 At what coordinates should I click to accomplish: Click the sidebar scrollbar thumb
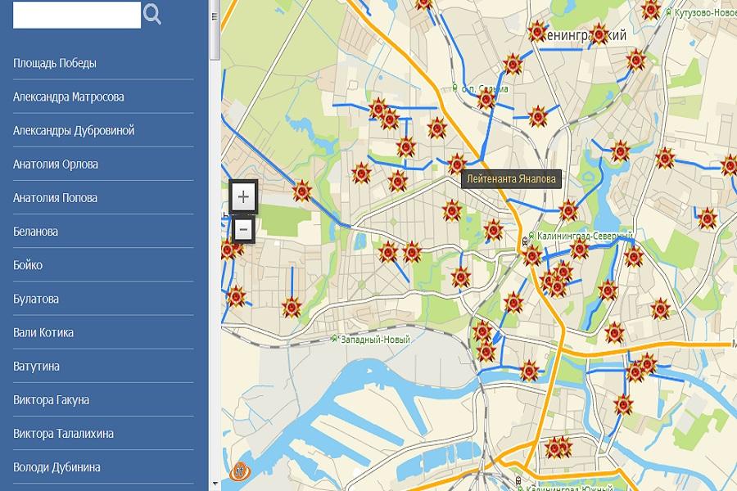coord(215,33)
